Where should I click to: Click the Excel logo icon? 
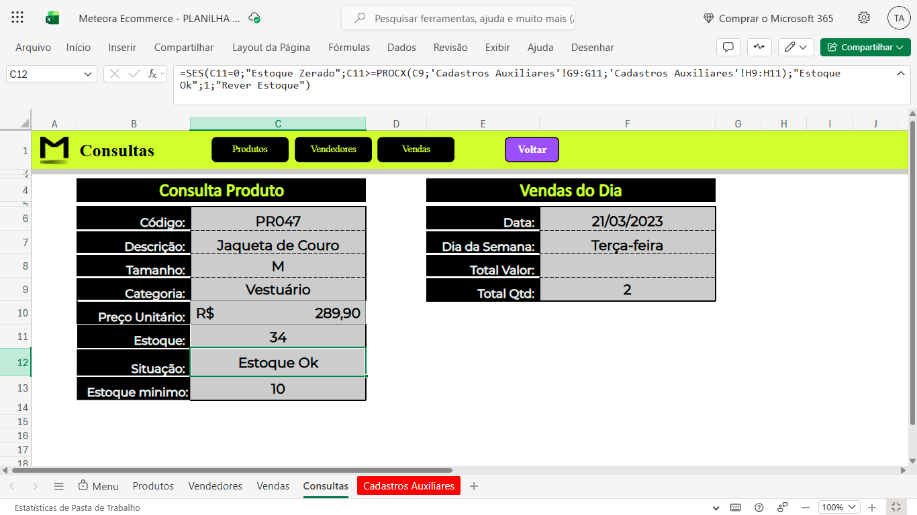point(52,18)
